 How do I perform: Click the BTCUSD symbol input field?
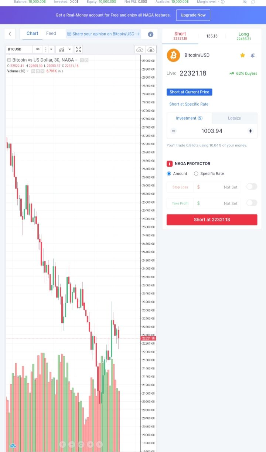click(19, 49)
